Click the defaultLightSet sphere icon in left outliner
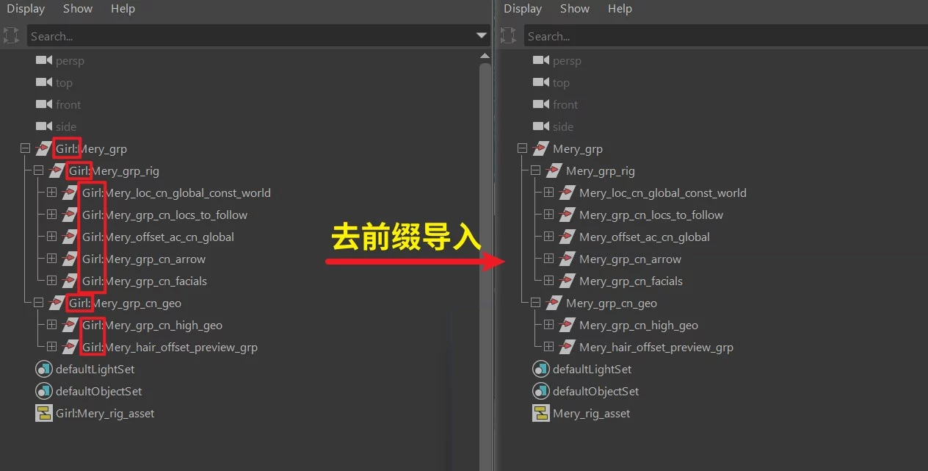The height and width of the screenshot is (471, 928). (44, 369)
